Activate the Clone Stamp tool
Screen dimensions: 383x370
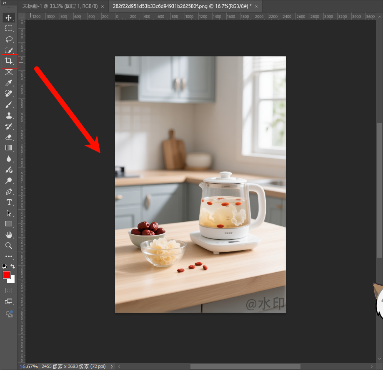click(9, 116)
